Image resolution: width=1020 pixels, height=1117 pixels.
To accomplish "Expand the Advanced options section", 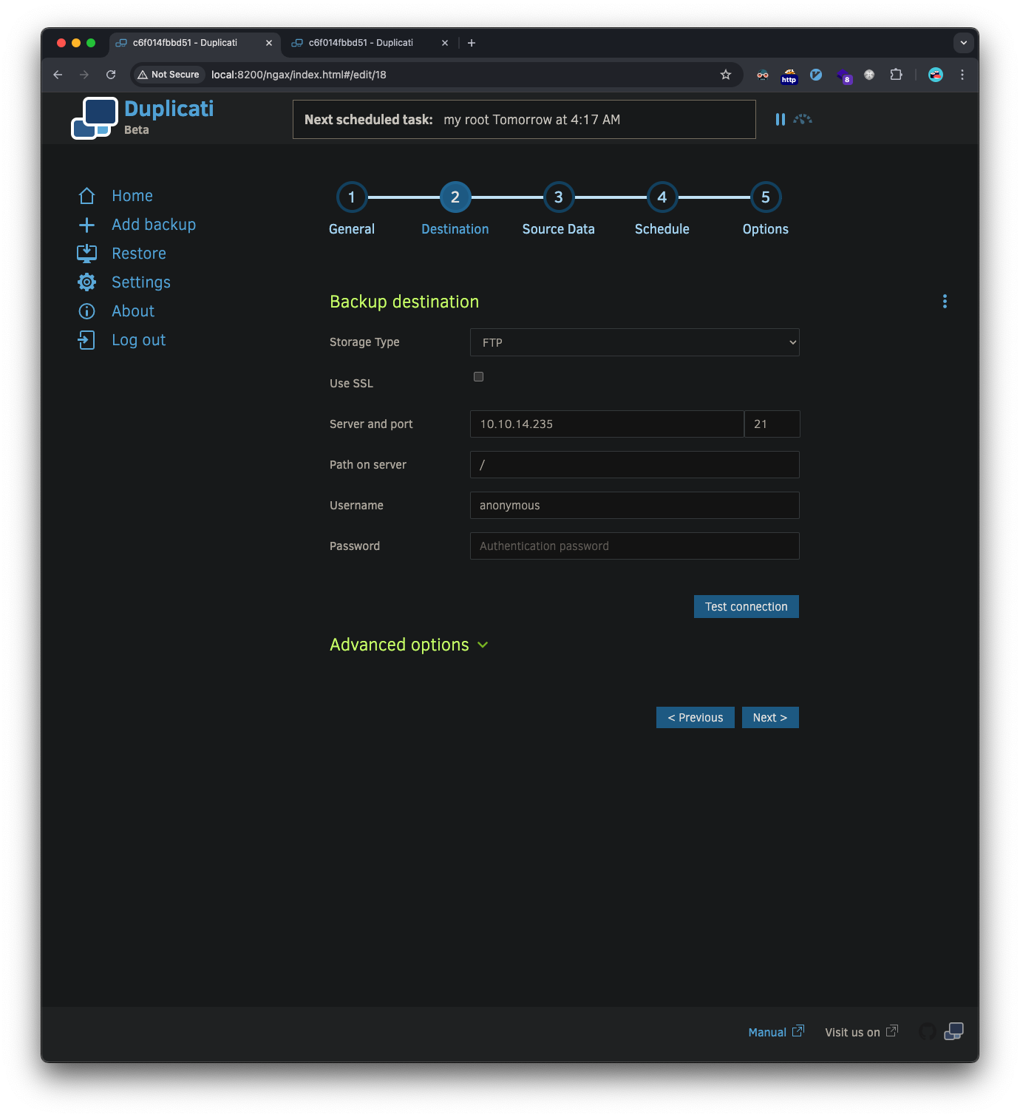I will pos(409,645).
